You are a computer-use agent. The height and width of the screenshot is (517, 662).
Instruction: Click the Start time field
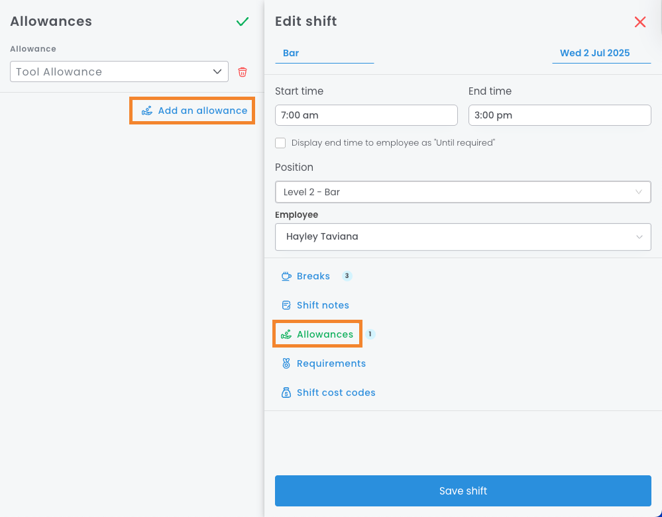pos(366,115)
